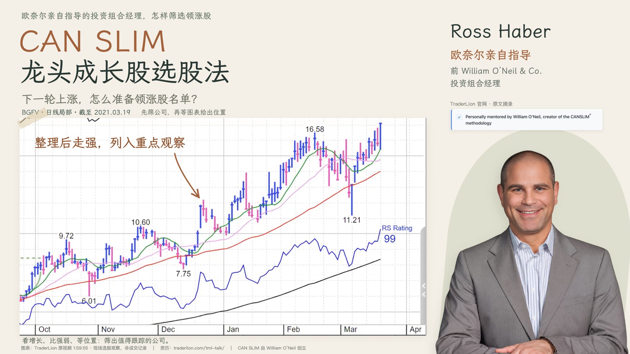
Task: Click the 'Apr' month marker on the axis
Action: (x=415, y=329)
